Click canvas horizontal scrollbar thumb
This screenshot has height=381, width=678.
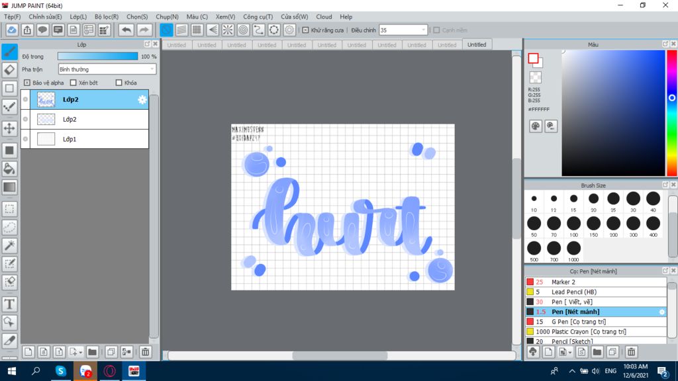[x=340, y=355]
